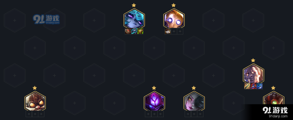Screen dimensions: 293x120
Task: Choose the dark-haired Morgana champion portrait
Action: pyautogui.click(x=194, y=101)
